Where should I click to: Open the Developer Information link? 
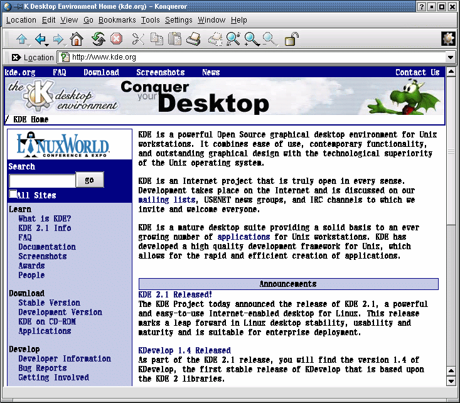65,358
